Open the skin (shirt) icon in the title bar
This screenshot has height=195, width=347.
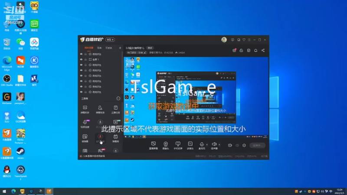tap(244, 40)
